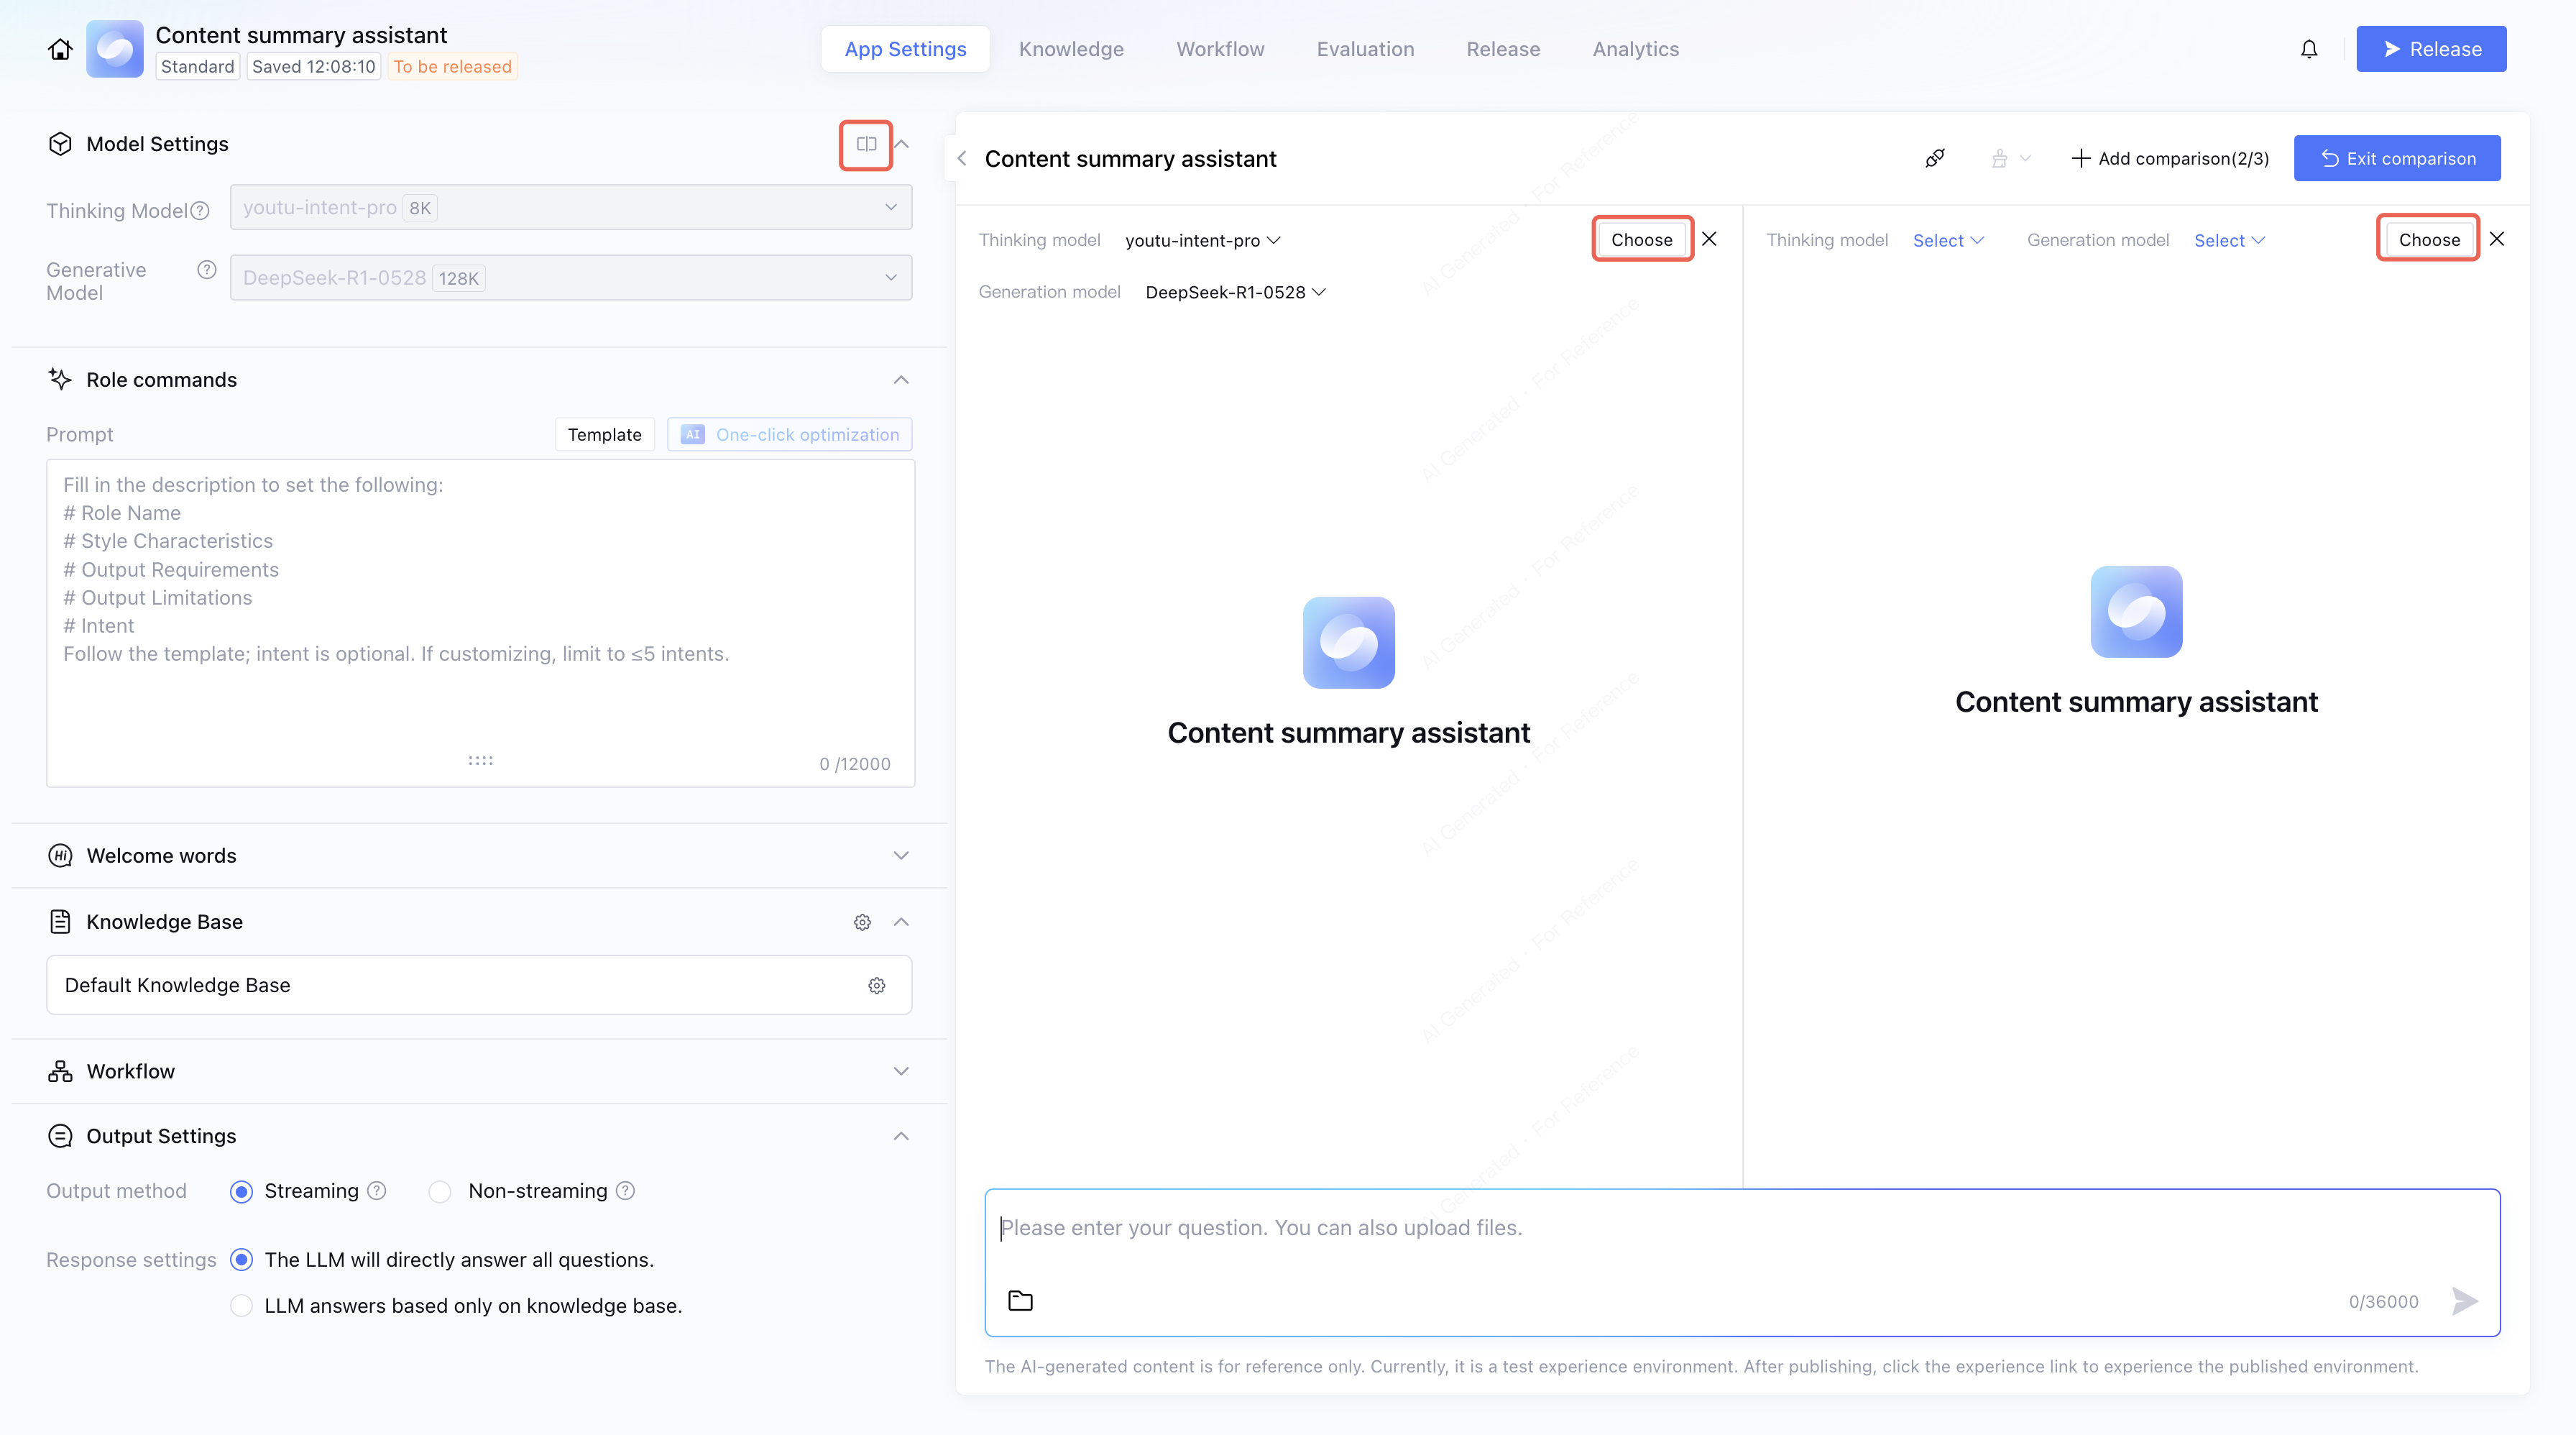Image resolution: width=2576 pixels, height=1435 pixels.
Task: Switch to the Evaluation tab
Action: [x=1365, y=49]
